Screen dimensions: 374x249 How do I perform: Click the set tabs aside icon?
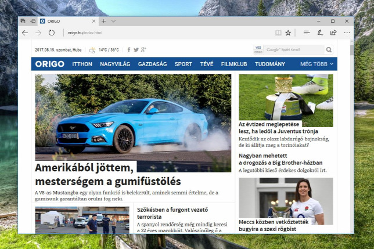(x=33, y=21)
